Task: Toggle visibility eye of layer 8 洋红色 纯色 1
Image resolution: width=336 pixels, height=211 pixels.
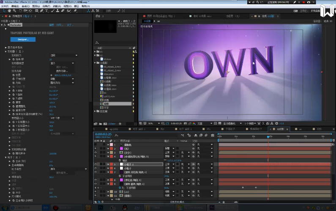Action: click(x=95, y=180)
